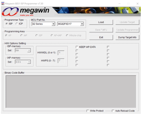Click the Load button
142x116 pixels.
101,22
